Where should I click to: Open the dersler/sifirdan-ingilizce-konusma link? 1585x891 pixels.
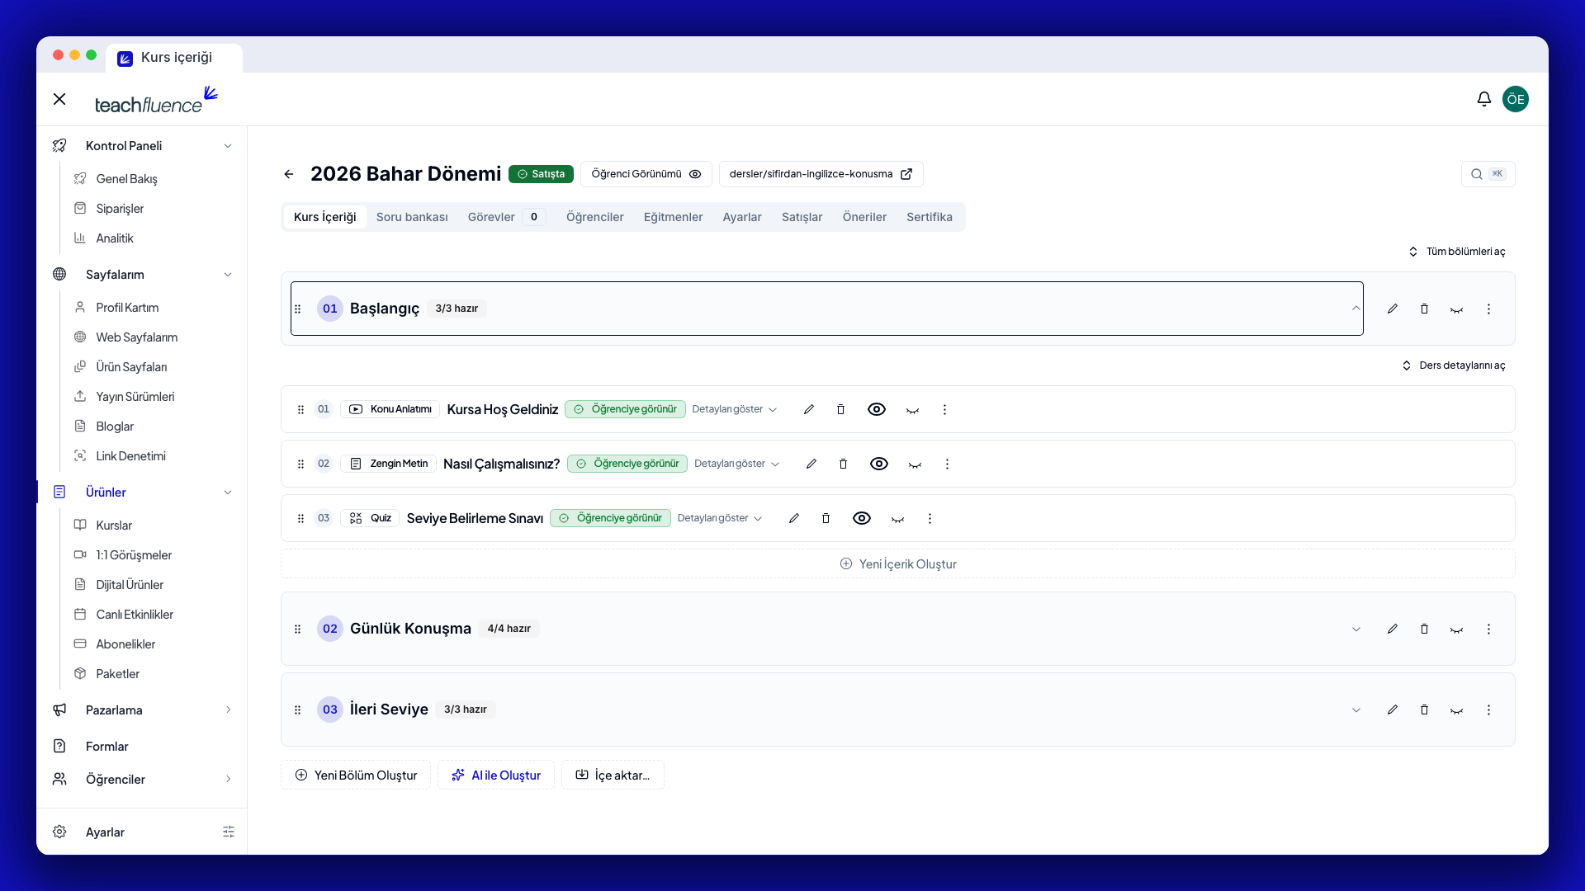[x=821, y=174]
